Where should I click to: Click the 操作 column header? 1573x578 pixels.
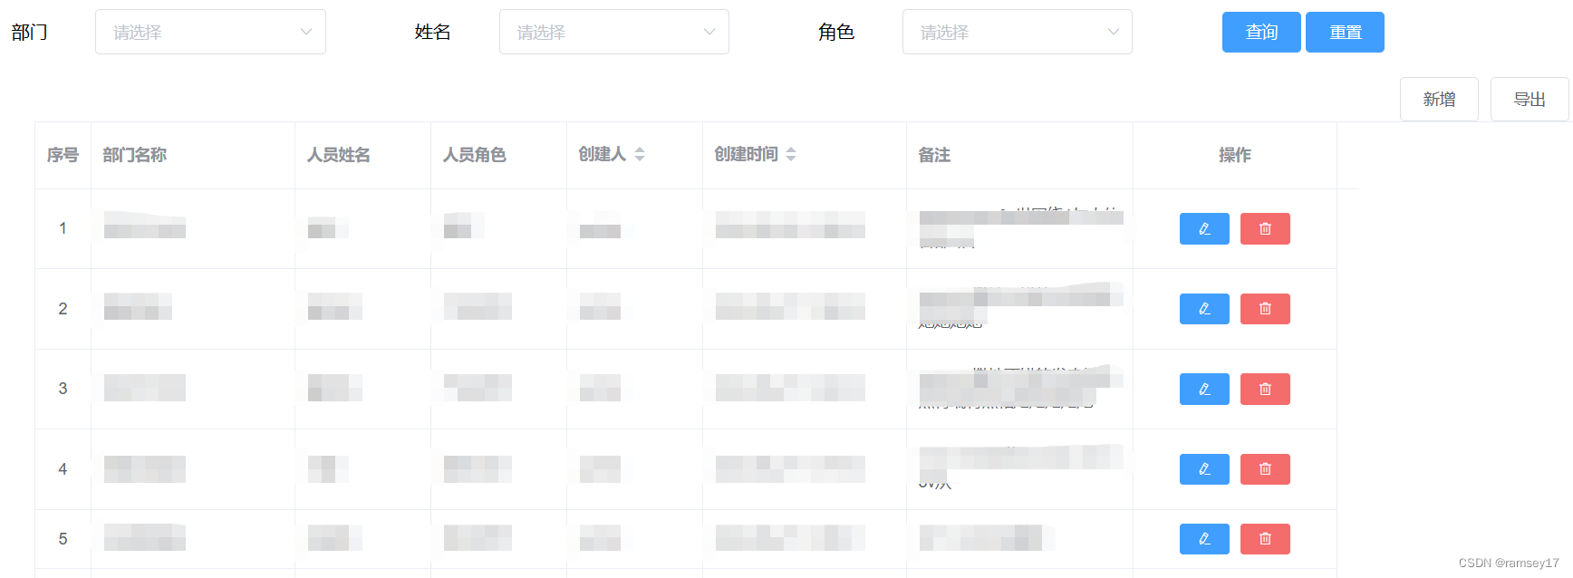(1235, 155)
